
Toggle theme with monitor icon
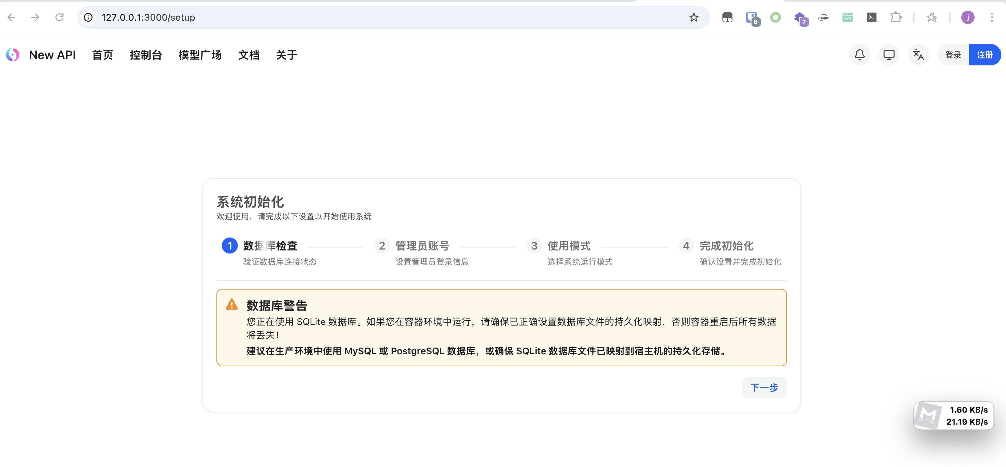pyautogui.click(x=889, y=55)
